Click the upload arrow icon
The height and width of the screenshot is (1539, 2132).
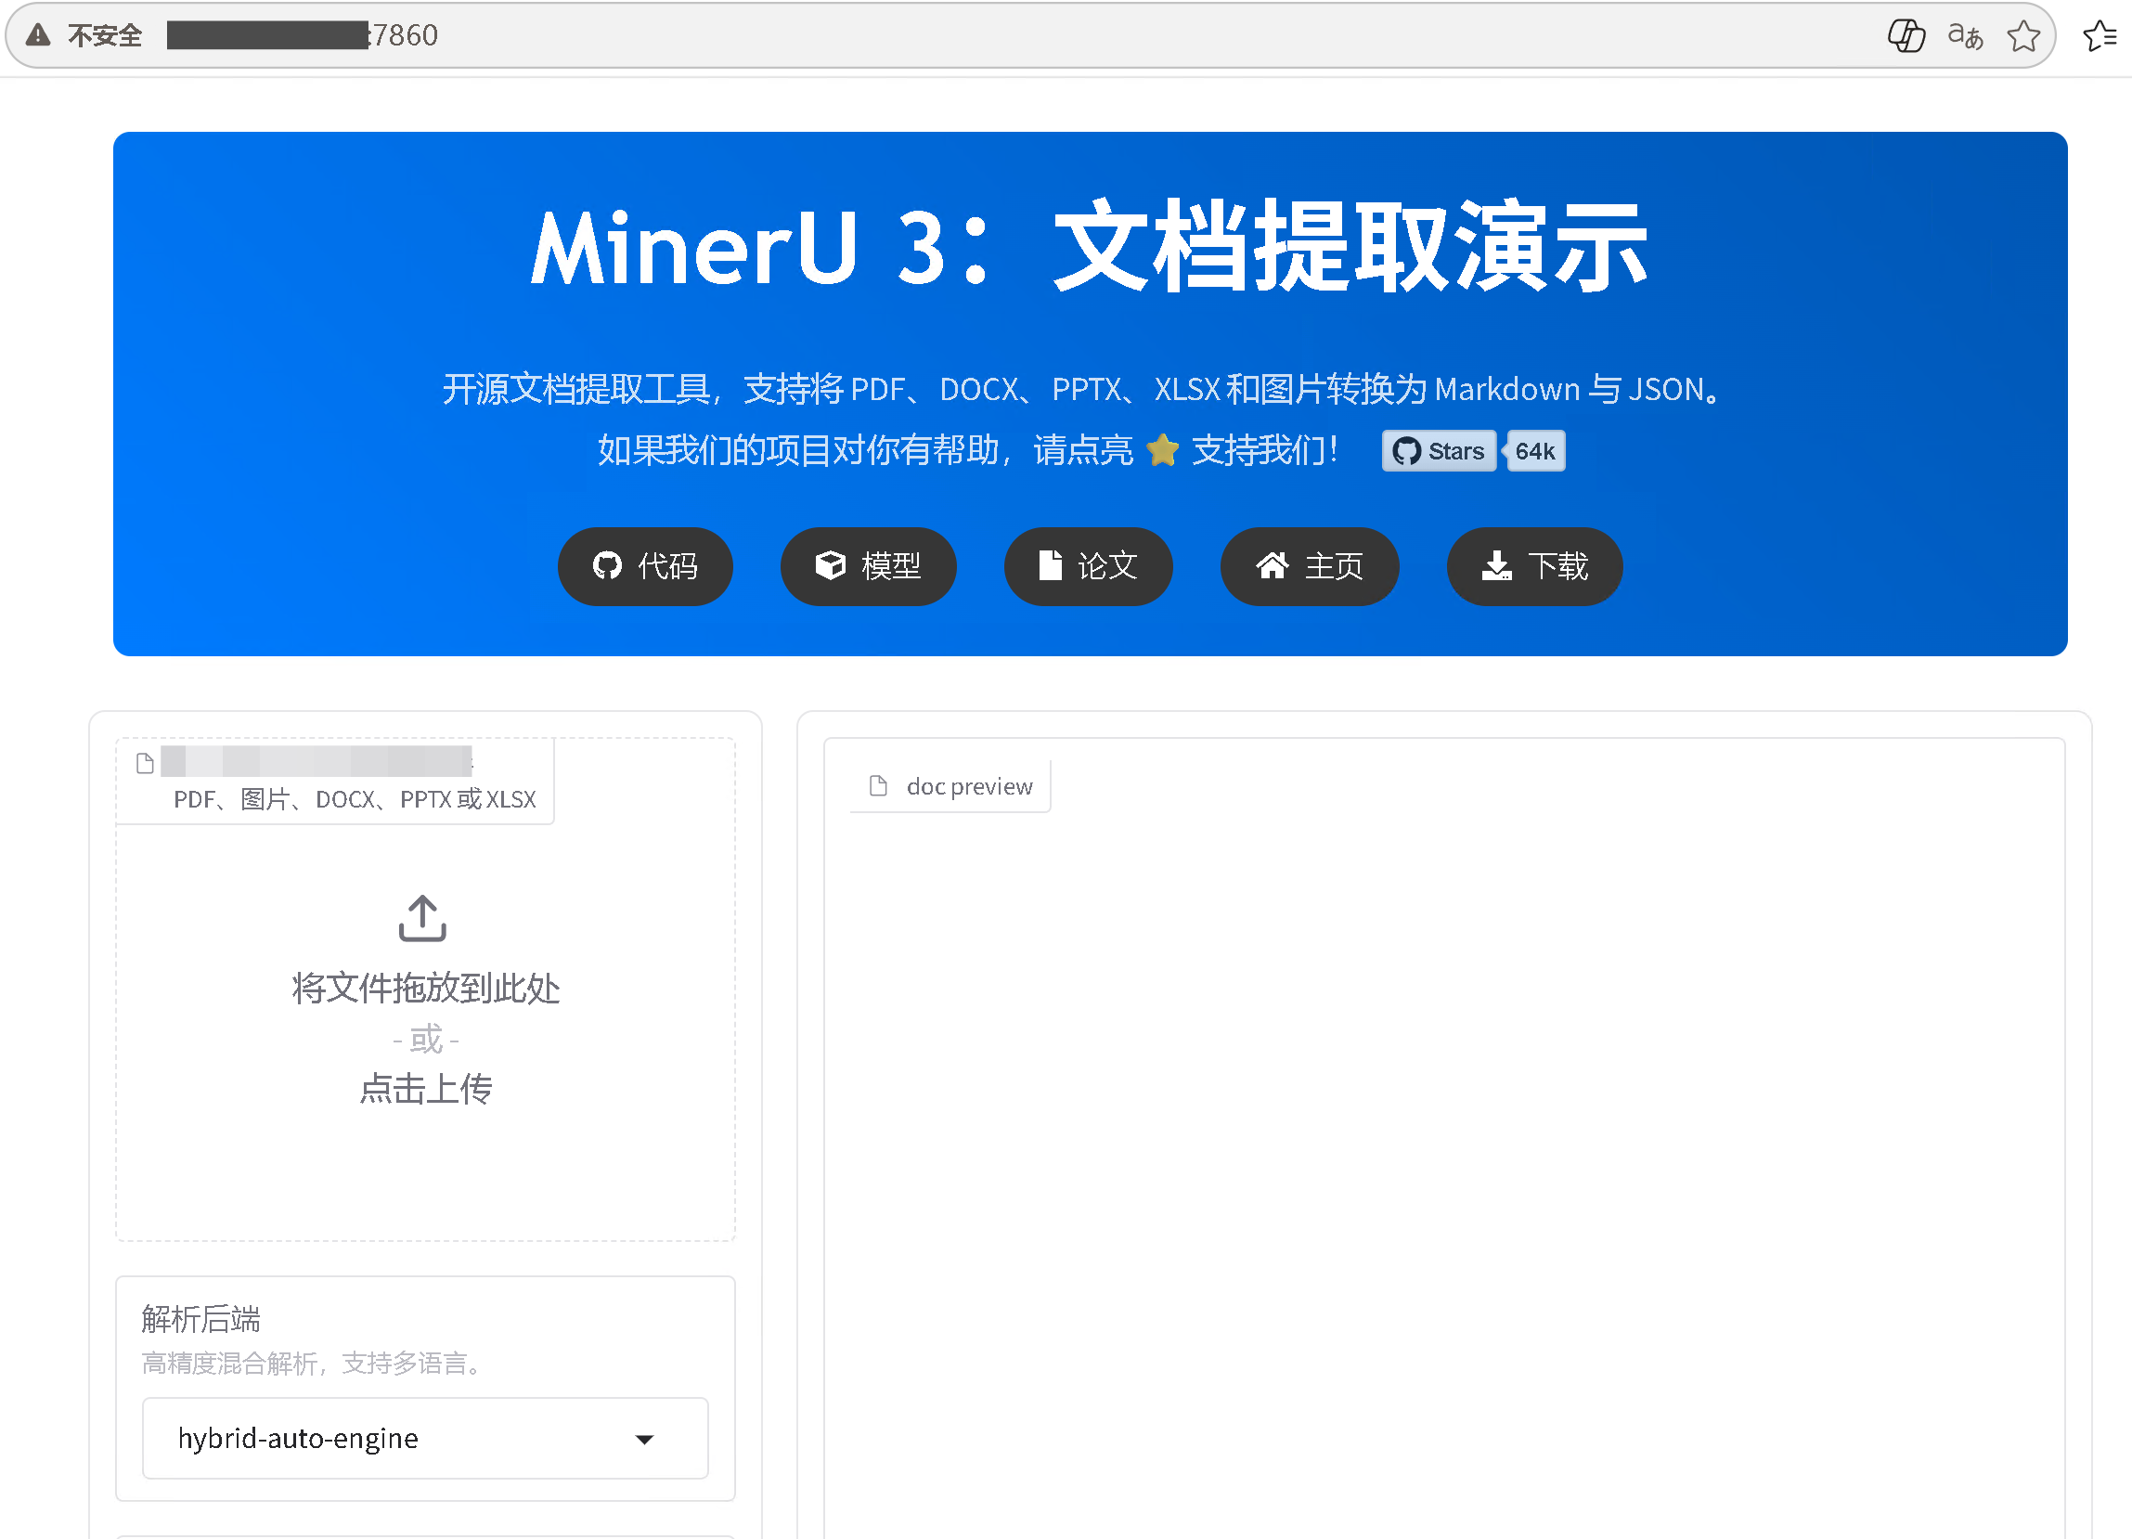point(422,918)
